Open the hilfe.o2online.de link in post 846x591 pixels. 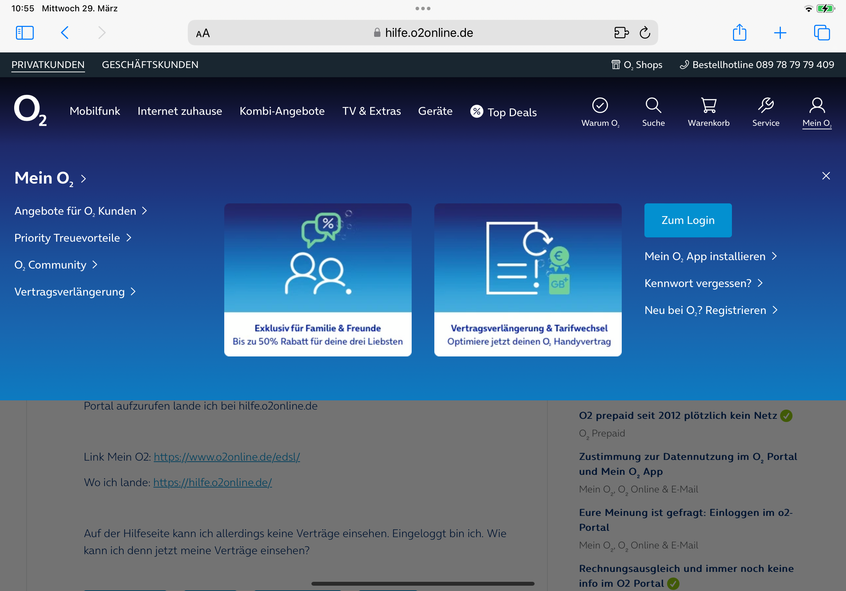click(x=213, y=482)
